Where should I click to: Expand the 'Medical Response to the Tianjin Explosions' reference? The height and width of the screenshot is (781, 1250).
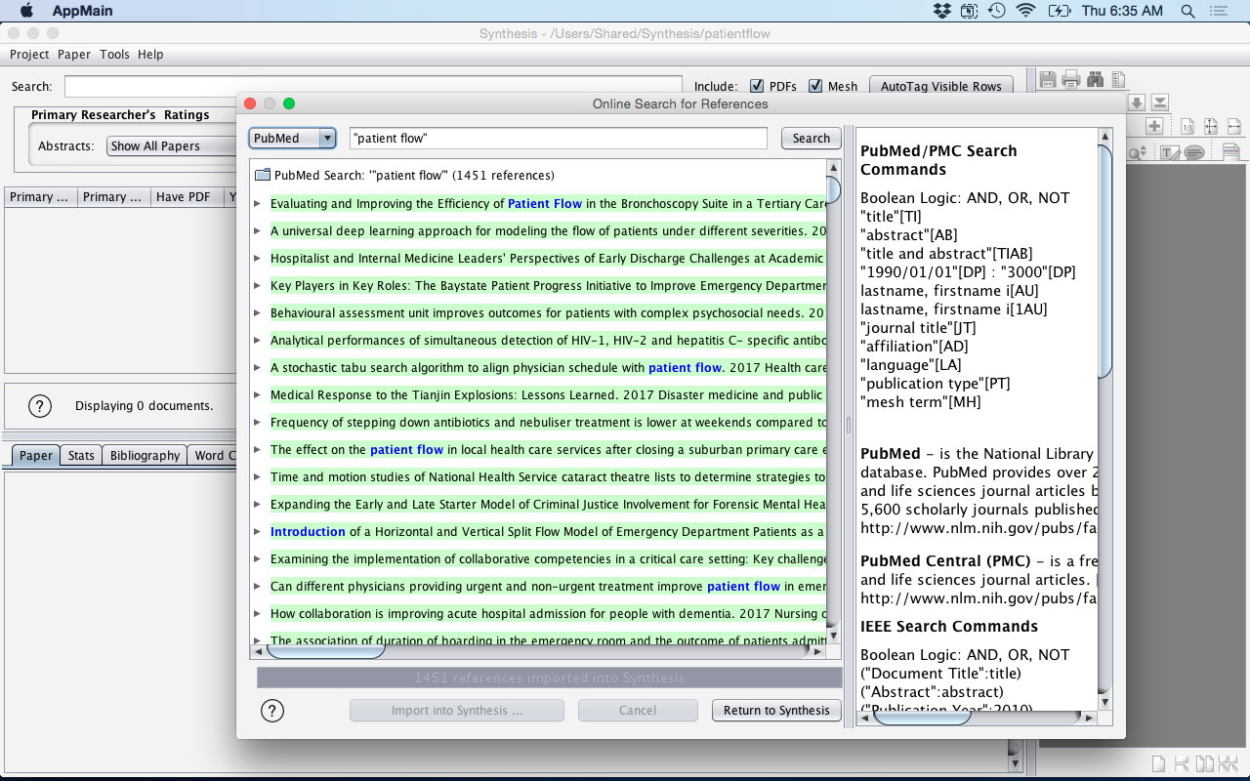(x=258, y=395)
